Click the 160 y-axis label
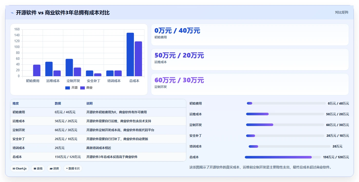The height and width of the screenshot is (182, 359). pyautogui.click(x=17, y=29)
